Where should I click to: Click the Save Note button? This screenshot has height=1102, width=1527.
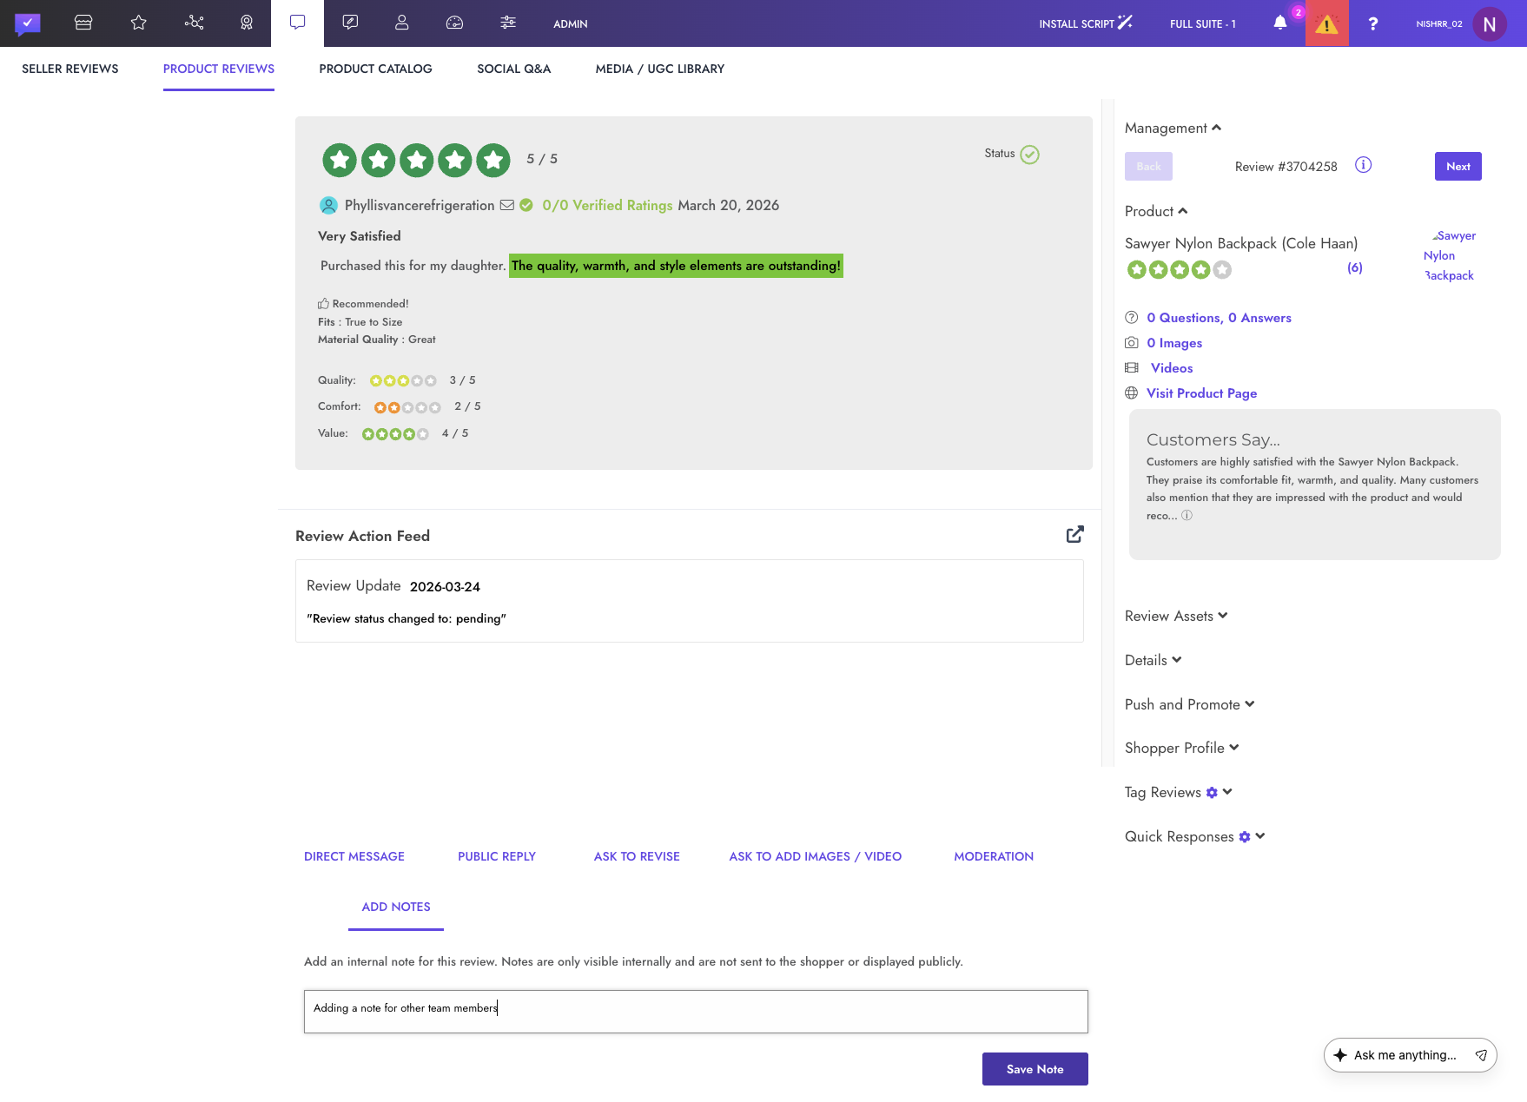point(1035,1069)
